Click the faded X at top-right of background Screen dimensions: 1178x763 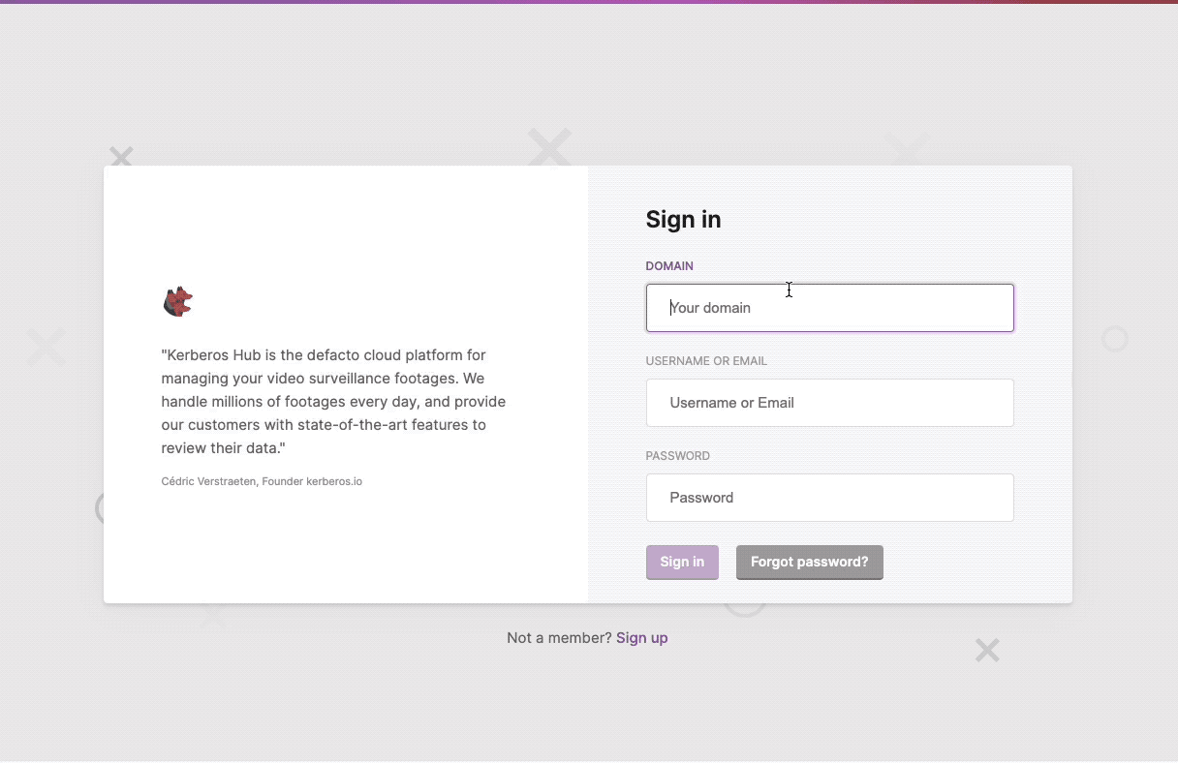pos(909,147)
